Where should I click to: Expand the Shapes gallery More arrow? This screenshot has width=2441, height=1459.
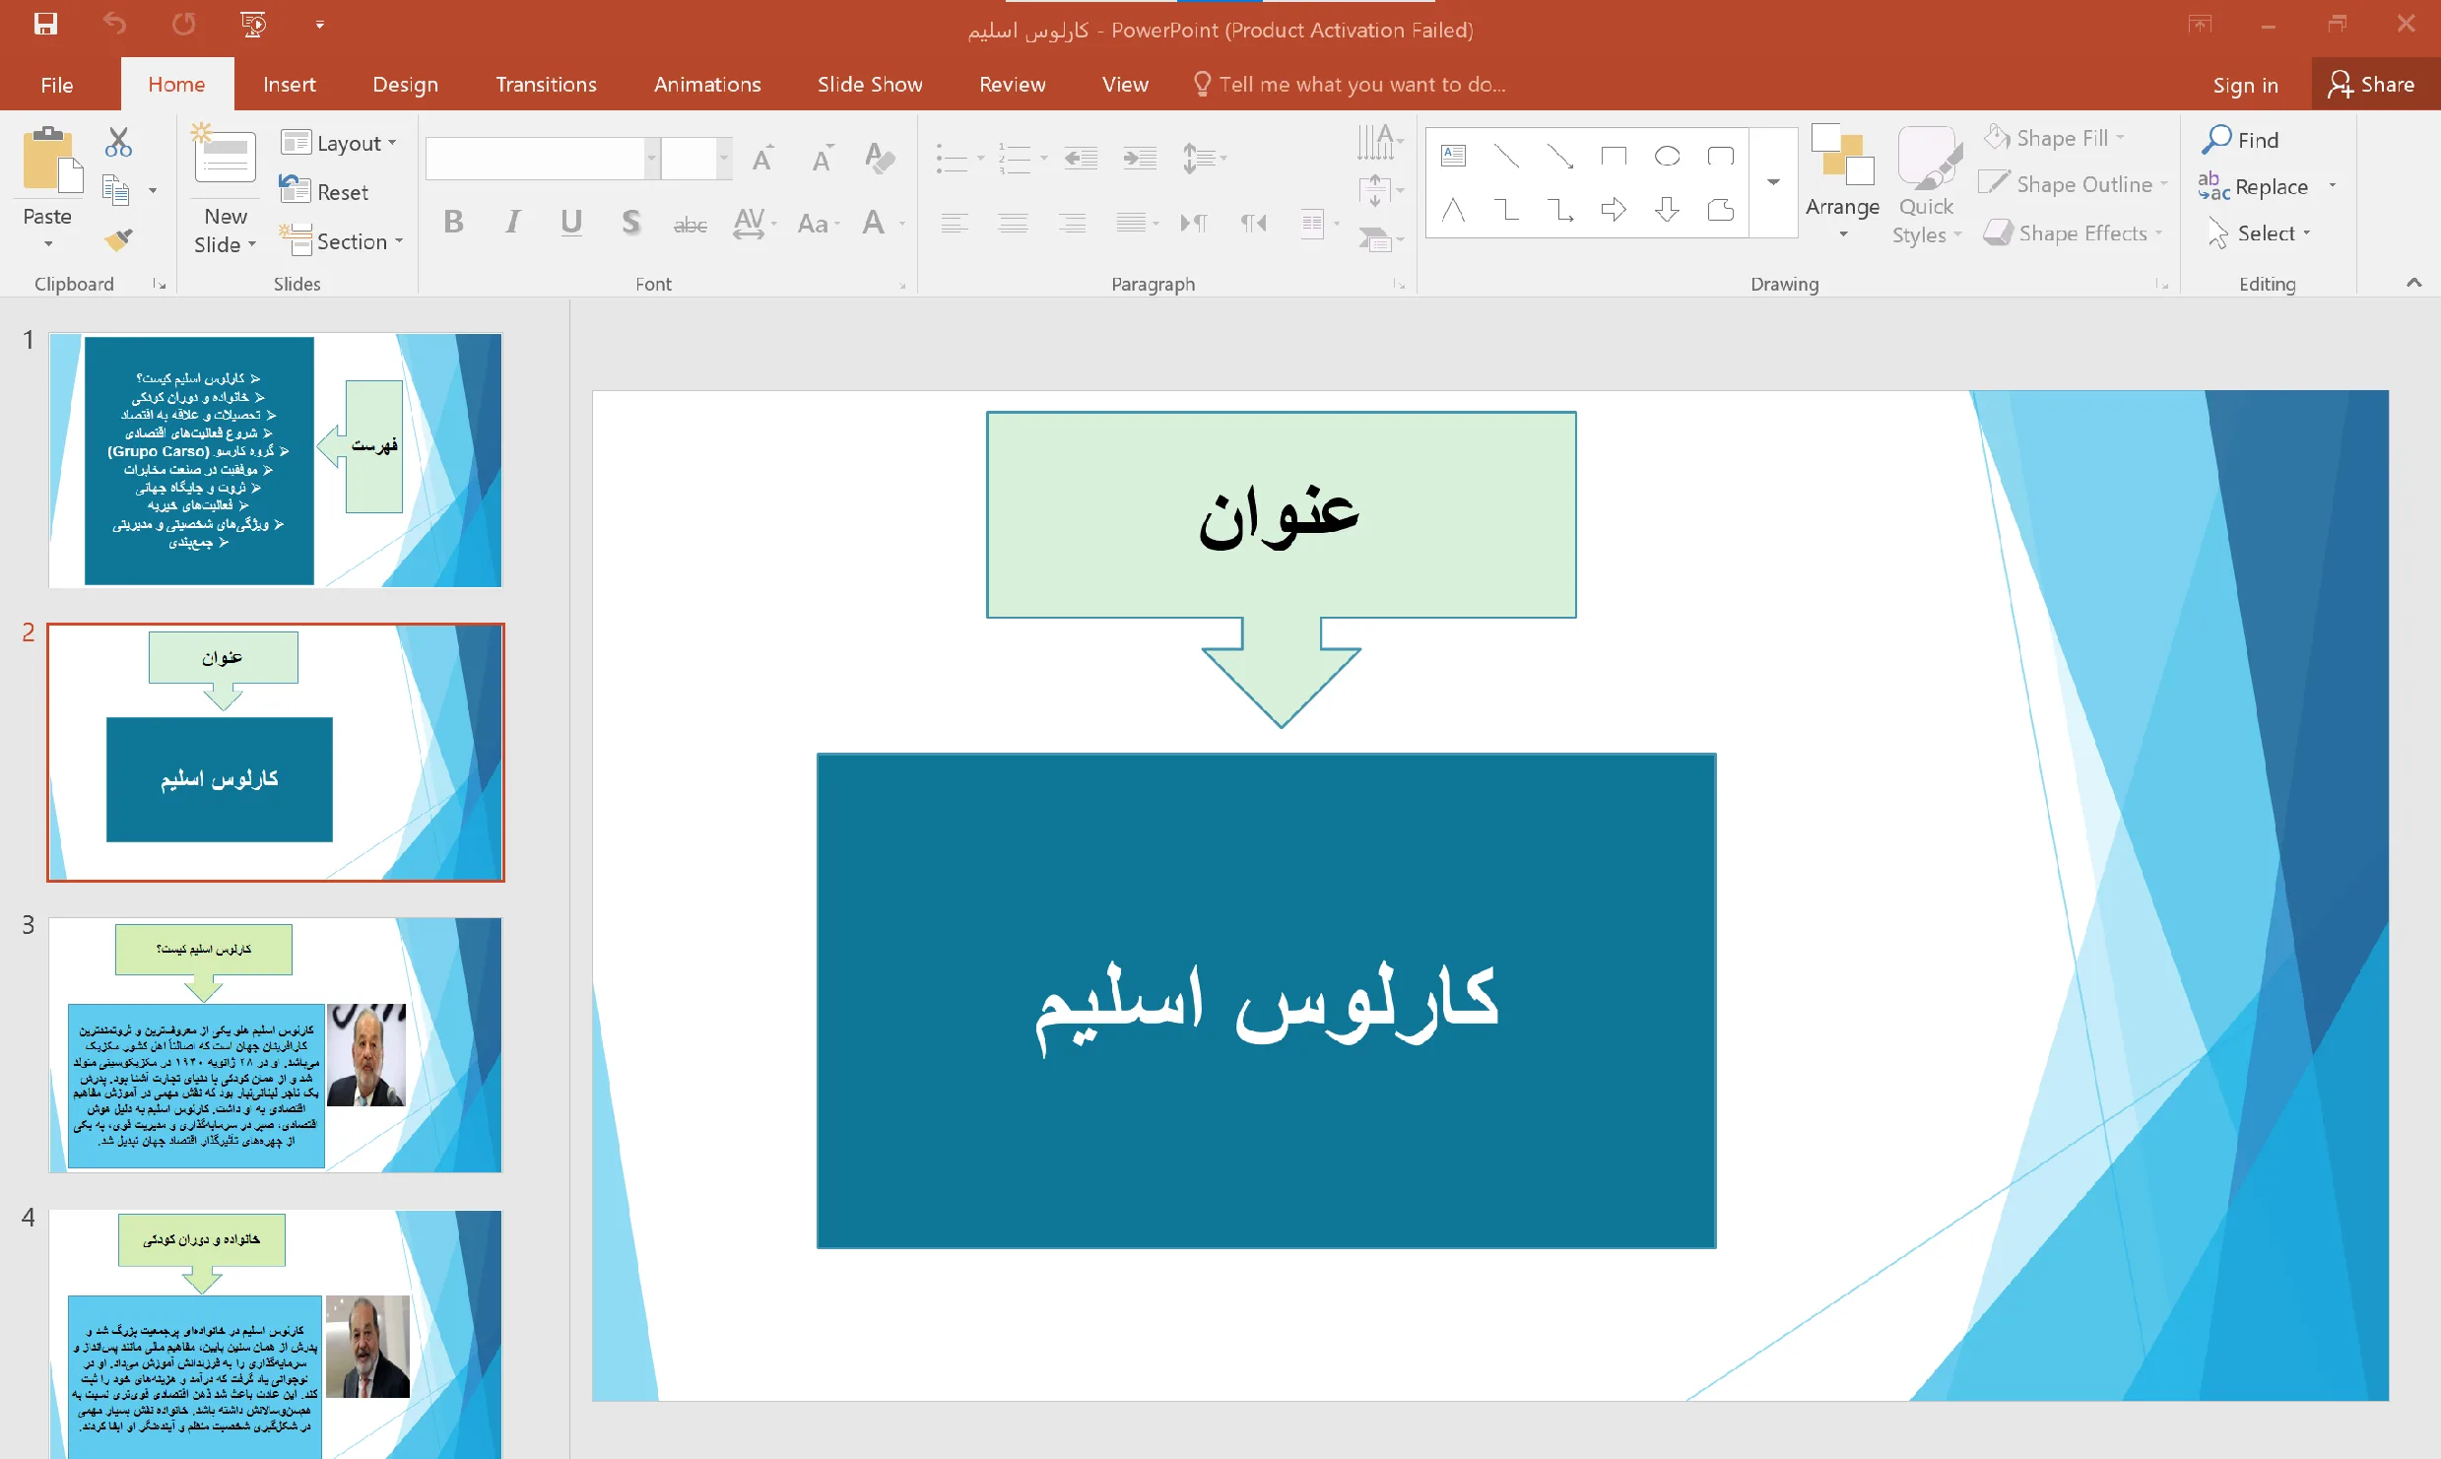pos(1773,182)
